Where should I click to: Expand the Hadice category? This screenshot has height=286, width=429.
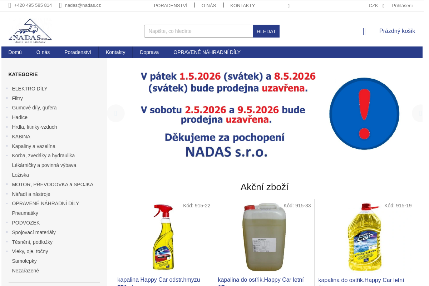(7, 117)
